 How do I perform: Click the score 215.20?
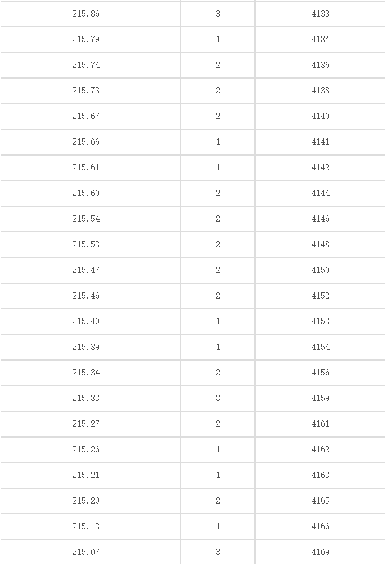tap(86, 501)
